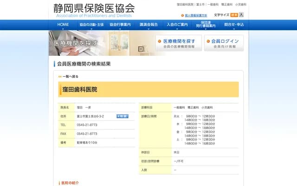Expand the 協会行事案内 menu
Viewport: 297px width, 186px height.
(120, 24)
